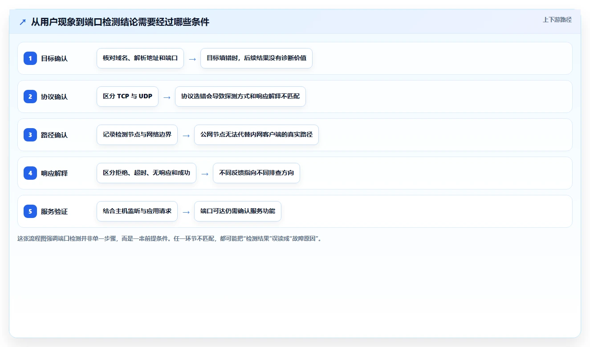
Task: Click the 响应解释 step label
Action: 54,173
